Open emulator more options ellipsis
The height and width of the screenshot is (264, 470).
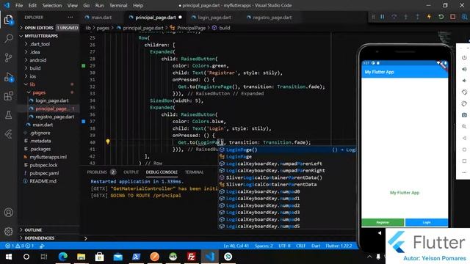point(464,172)
